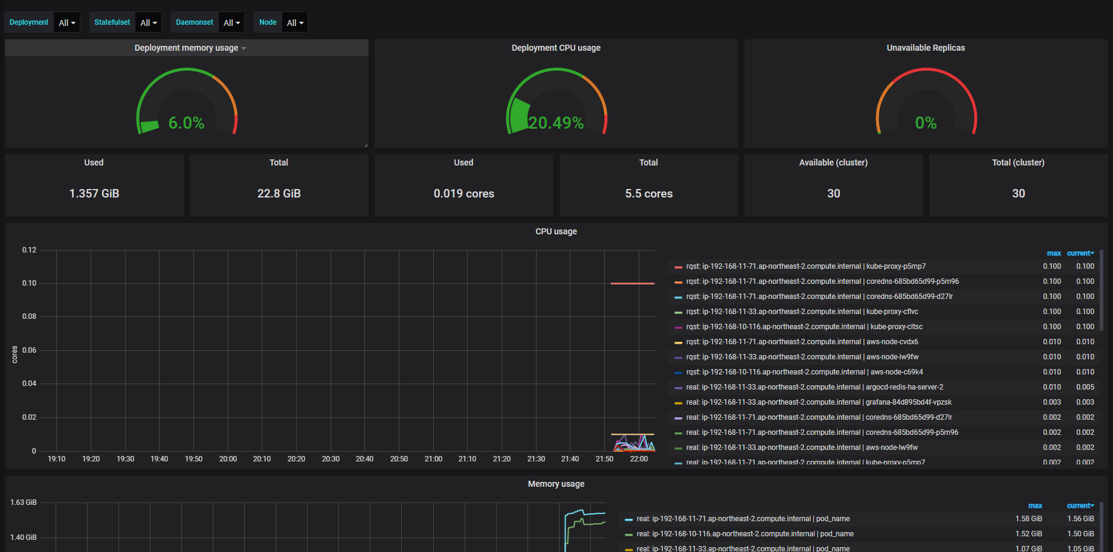This screenshot has width=1113, height=552.
Task: Click the CPU usage graph panel title
Action: point(556,231)
